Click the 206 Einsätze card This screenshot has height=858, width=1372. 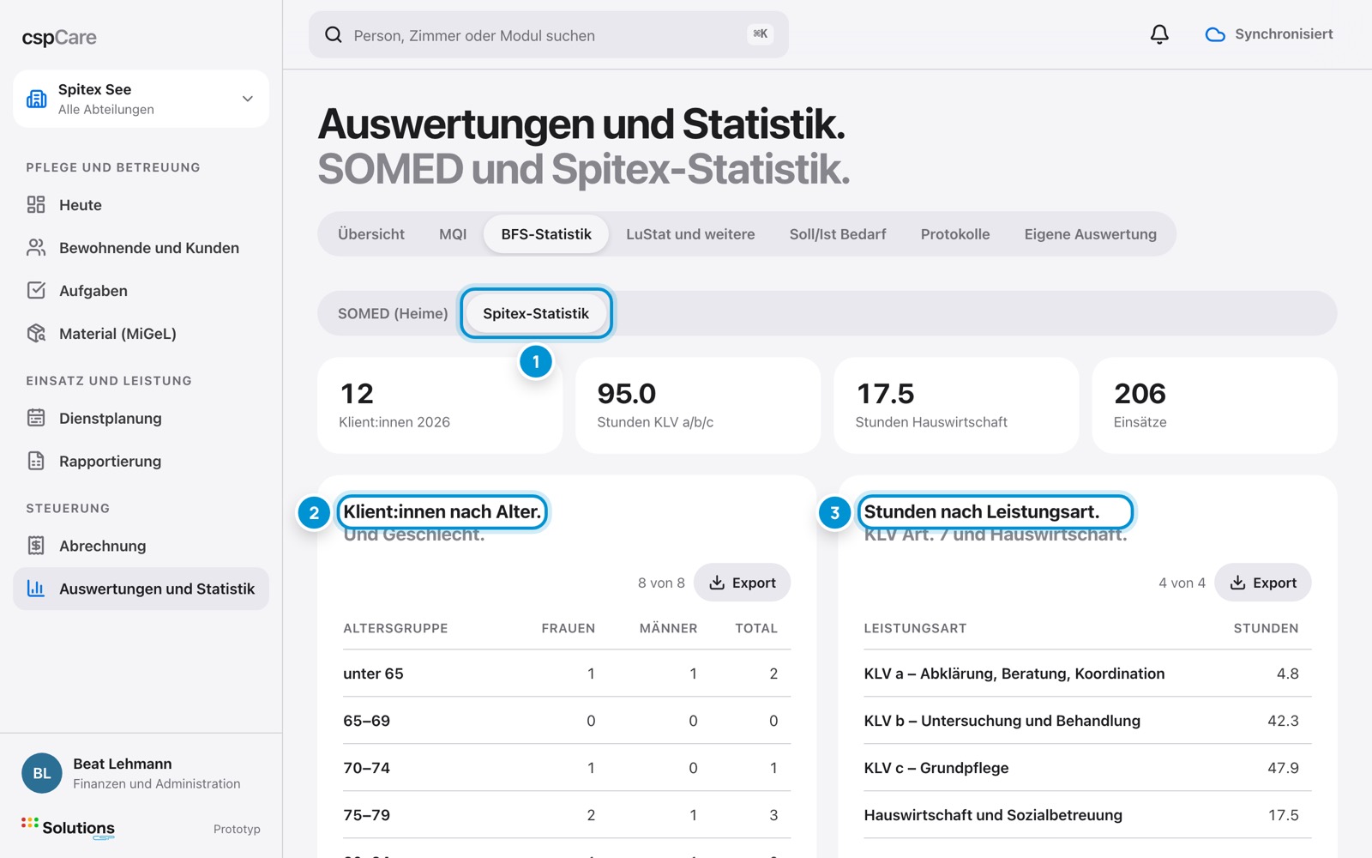pos(1214,405)
